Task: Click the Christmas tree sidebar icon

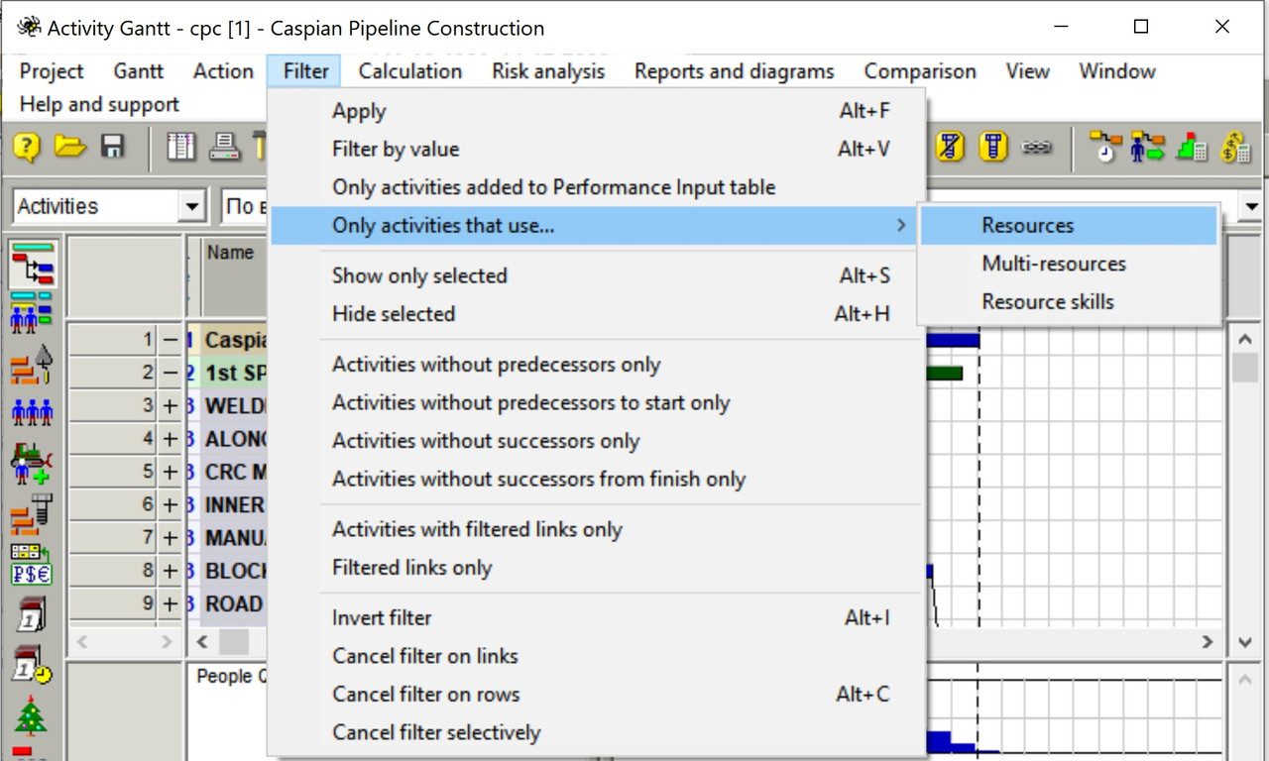Action: [x=31, y=715]
